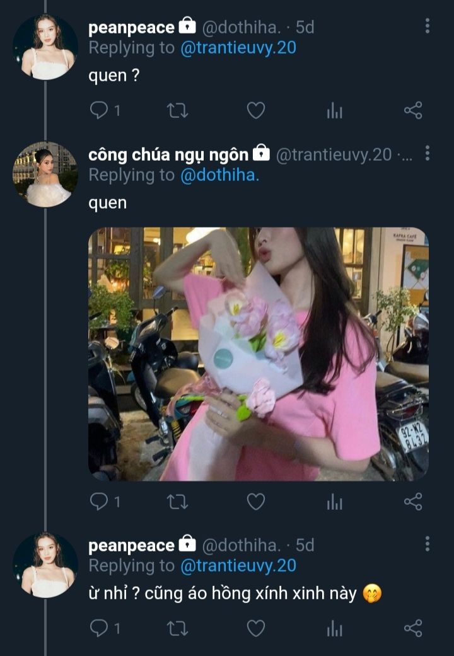Retweet the first 'quen ?' tweet

click(x=177, y=112)
